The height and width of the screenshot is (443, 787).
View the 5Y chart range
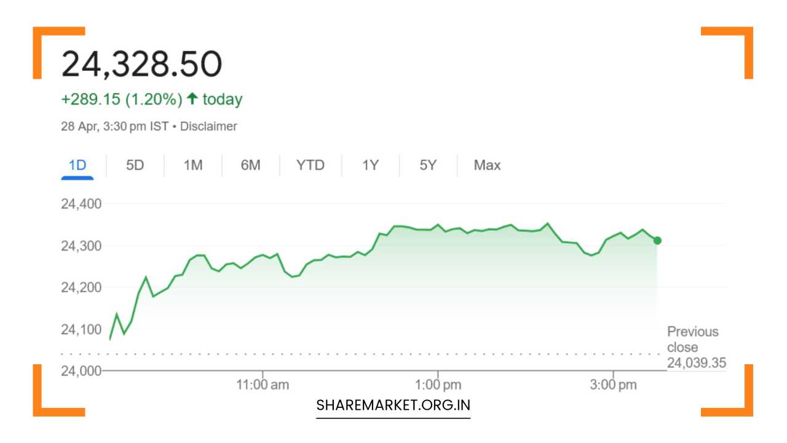click(428, 165)
